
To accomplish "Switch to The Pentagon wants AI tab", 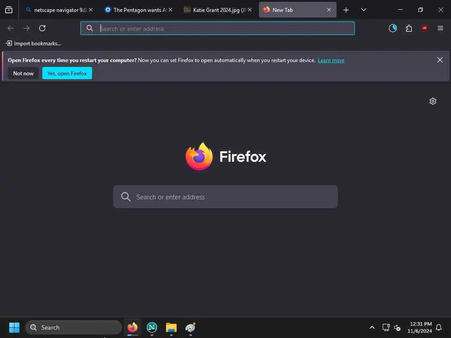I will click(x=139, y=10).
